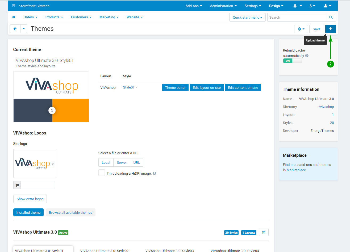Click the shopping cart storefront icon
This screenshot has height=252, width=350.
pyautogui.click(x=14, y=6)
